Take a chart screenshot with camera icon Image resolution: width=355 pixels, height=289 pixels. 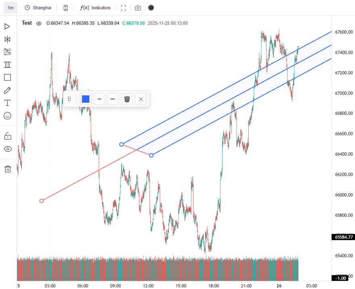(138, 8)
